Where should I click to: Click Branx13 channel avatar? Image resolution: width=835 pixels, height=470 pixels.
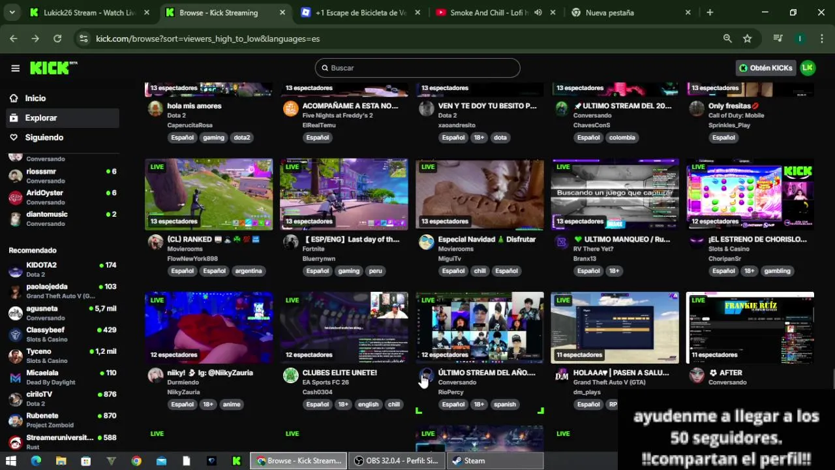pos(562,242)
